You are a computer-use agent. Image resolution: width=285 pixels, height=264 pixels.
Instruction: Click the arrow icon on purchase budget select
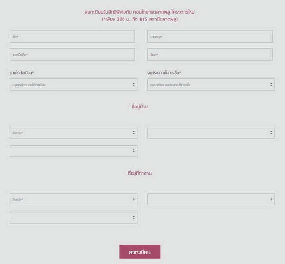point(271,85)
